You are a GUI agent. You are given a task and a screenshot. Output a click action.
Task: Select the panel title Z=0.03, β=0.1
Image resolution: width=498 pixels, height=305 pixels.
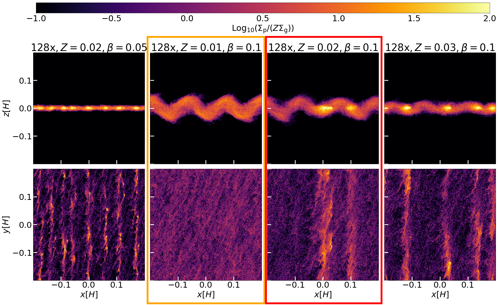pos(440,47)
